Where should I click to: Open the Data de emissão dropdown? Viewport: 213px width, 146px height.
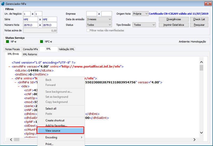pos(99,19)
